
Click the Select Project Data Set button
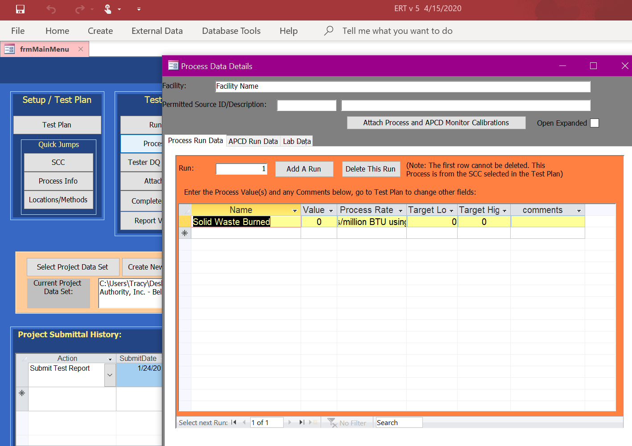73,267
